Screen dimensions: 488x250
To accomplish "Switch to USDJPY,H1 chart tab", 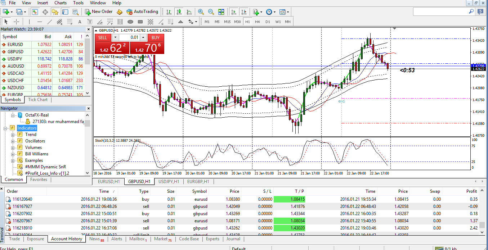I will coord(169,182).
